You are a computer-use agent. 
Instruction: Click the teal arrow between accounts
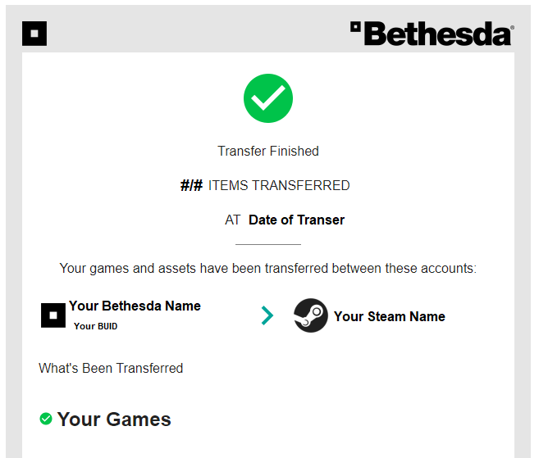[267, 315]
